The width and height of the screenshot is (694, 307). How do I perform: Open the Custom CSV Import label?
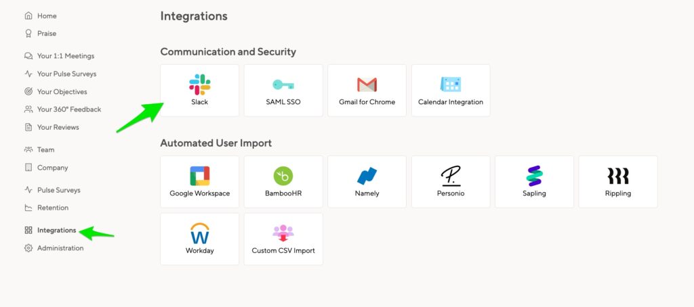(283, 250)
